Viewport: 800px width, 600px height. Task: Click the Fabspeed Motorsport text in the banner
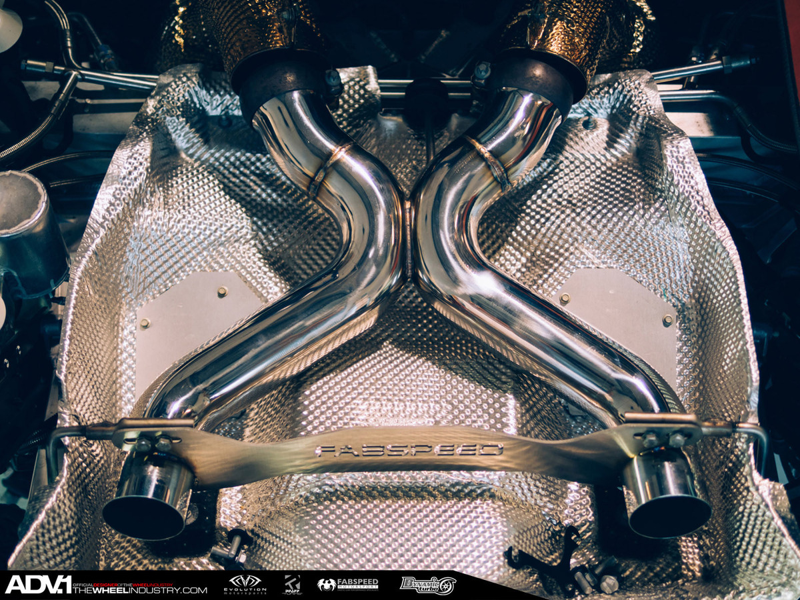[x=357, y=584]
